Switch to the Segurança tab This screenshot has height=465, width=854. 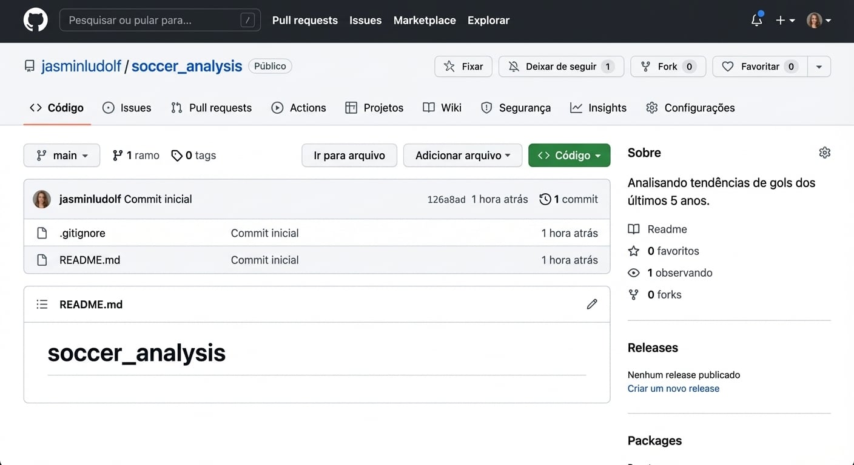(516, 108)
